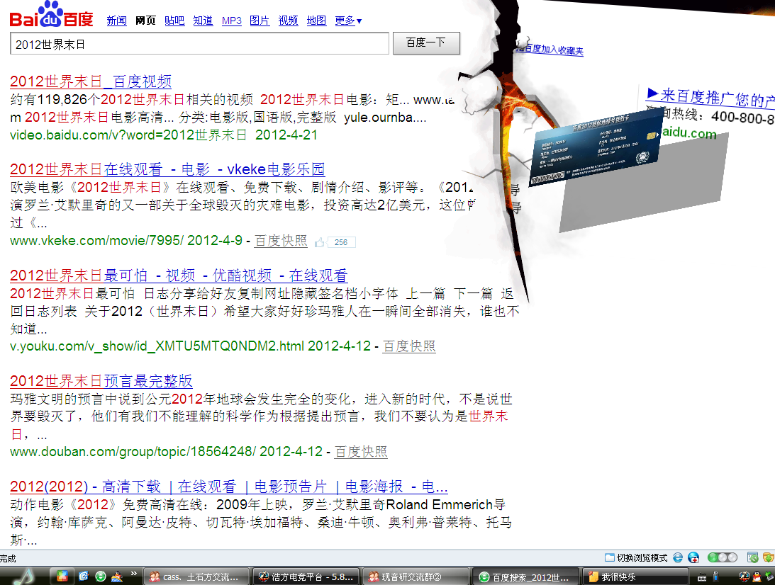Viewport: 775px width, 585px height.
Task: Open the Haofang platform tray icon
Action: (744, 577)
